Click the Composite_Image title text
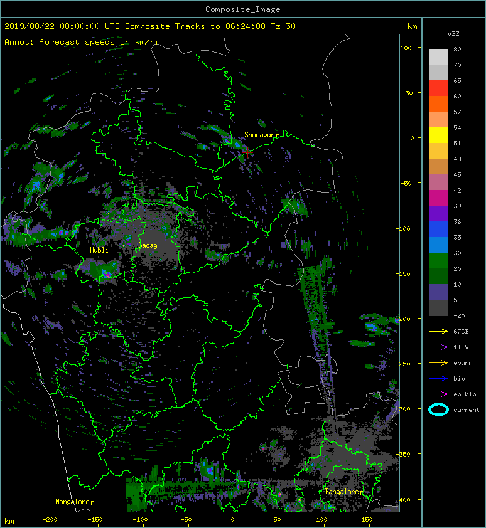 (x=243, y=9)
